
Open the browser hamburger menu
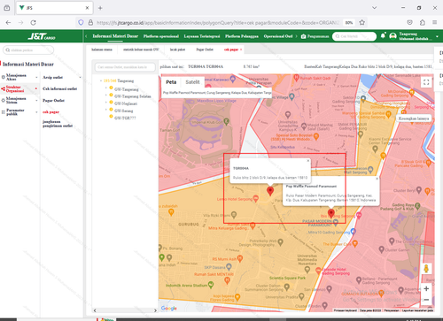(x=435, y=22)
